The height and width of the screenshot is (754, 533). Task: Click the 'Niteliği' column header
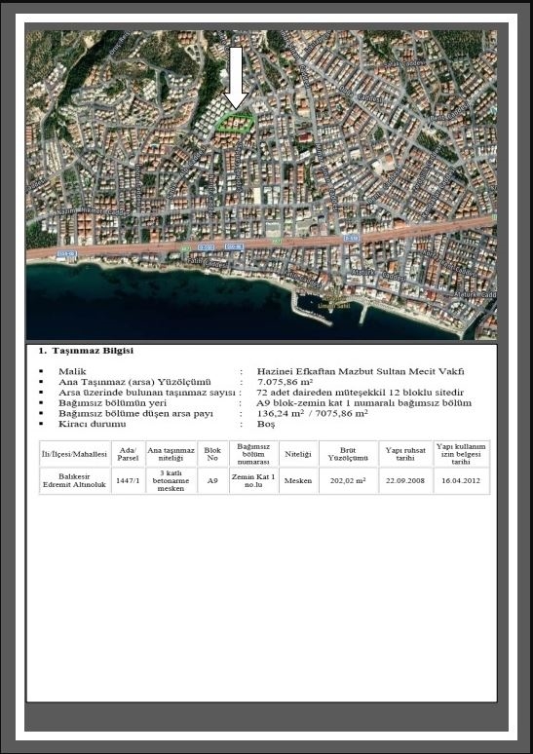pyautogui.click(x=298, y=454)
